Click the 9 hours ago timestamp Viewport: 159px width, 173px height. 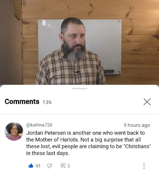click(137, 125)
